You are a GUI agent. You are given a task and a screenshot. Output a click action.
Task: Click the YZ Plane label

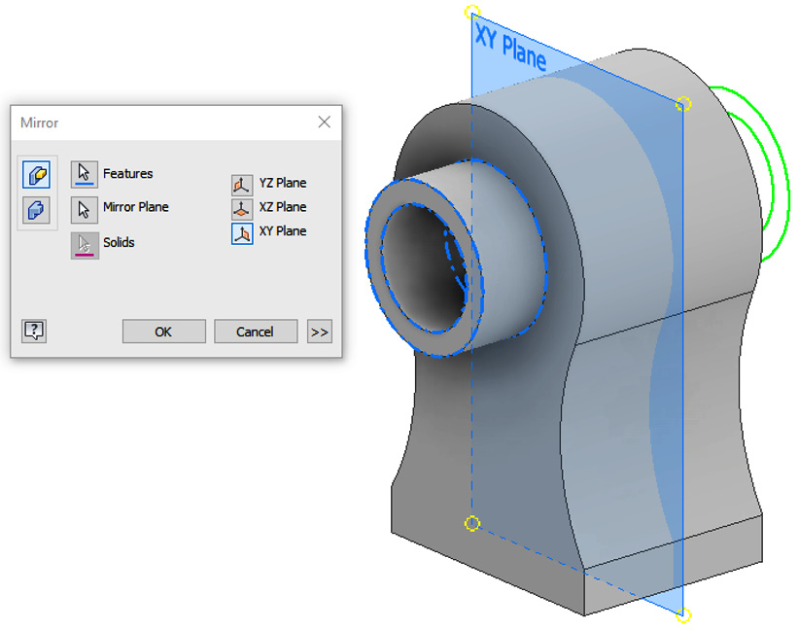(x=283, y=183)
